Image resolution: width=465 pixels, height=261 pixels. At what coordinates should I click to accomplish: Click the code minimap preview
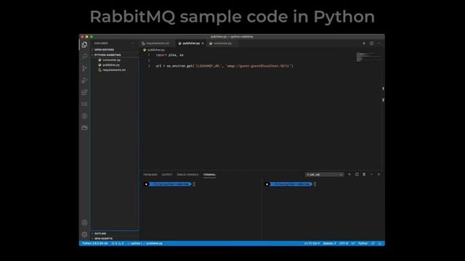pyautogui.click(x=368, y=57)
